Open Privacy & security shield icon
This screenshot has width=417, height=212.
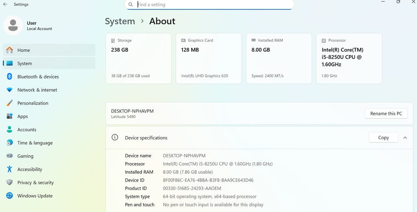click(10, 183)
